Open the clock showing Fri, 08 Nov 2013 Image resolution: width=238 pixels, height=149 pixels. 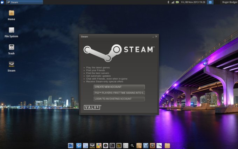click(x=193, y=2)
